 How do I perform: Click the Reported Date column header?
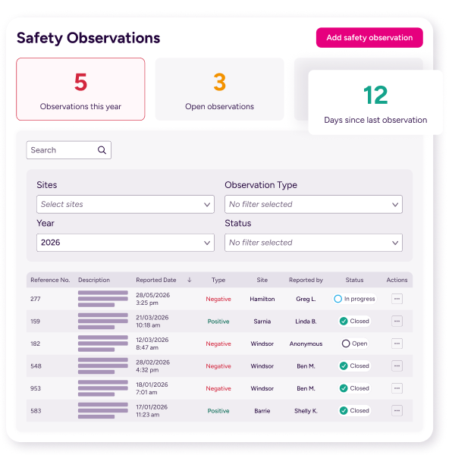(x=156, y=280)
